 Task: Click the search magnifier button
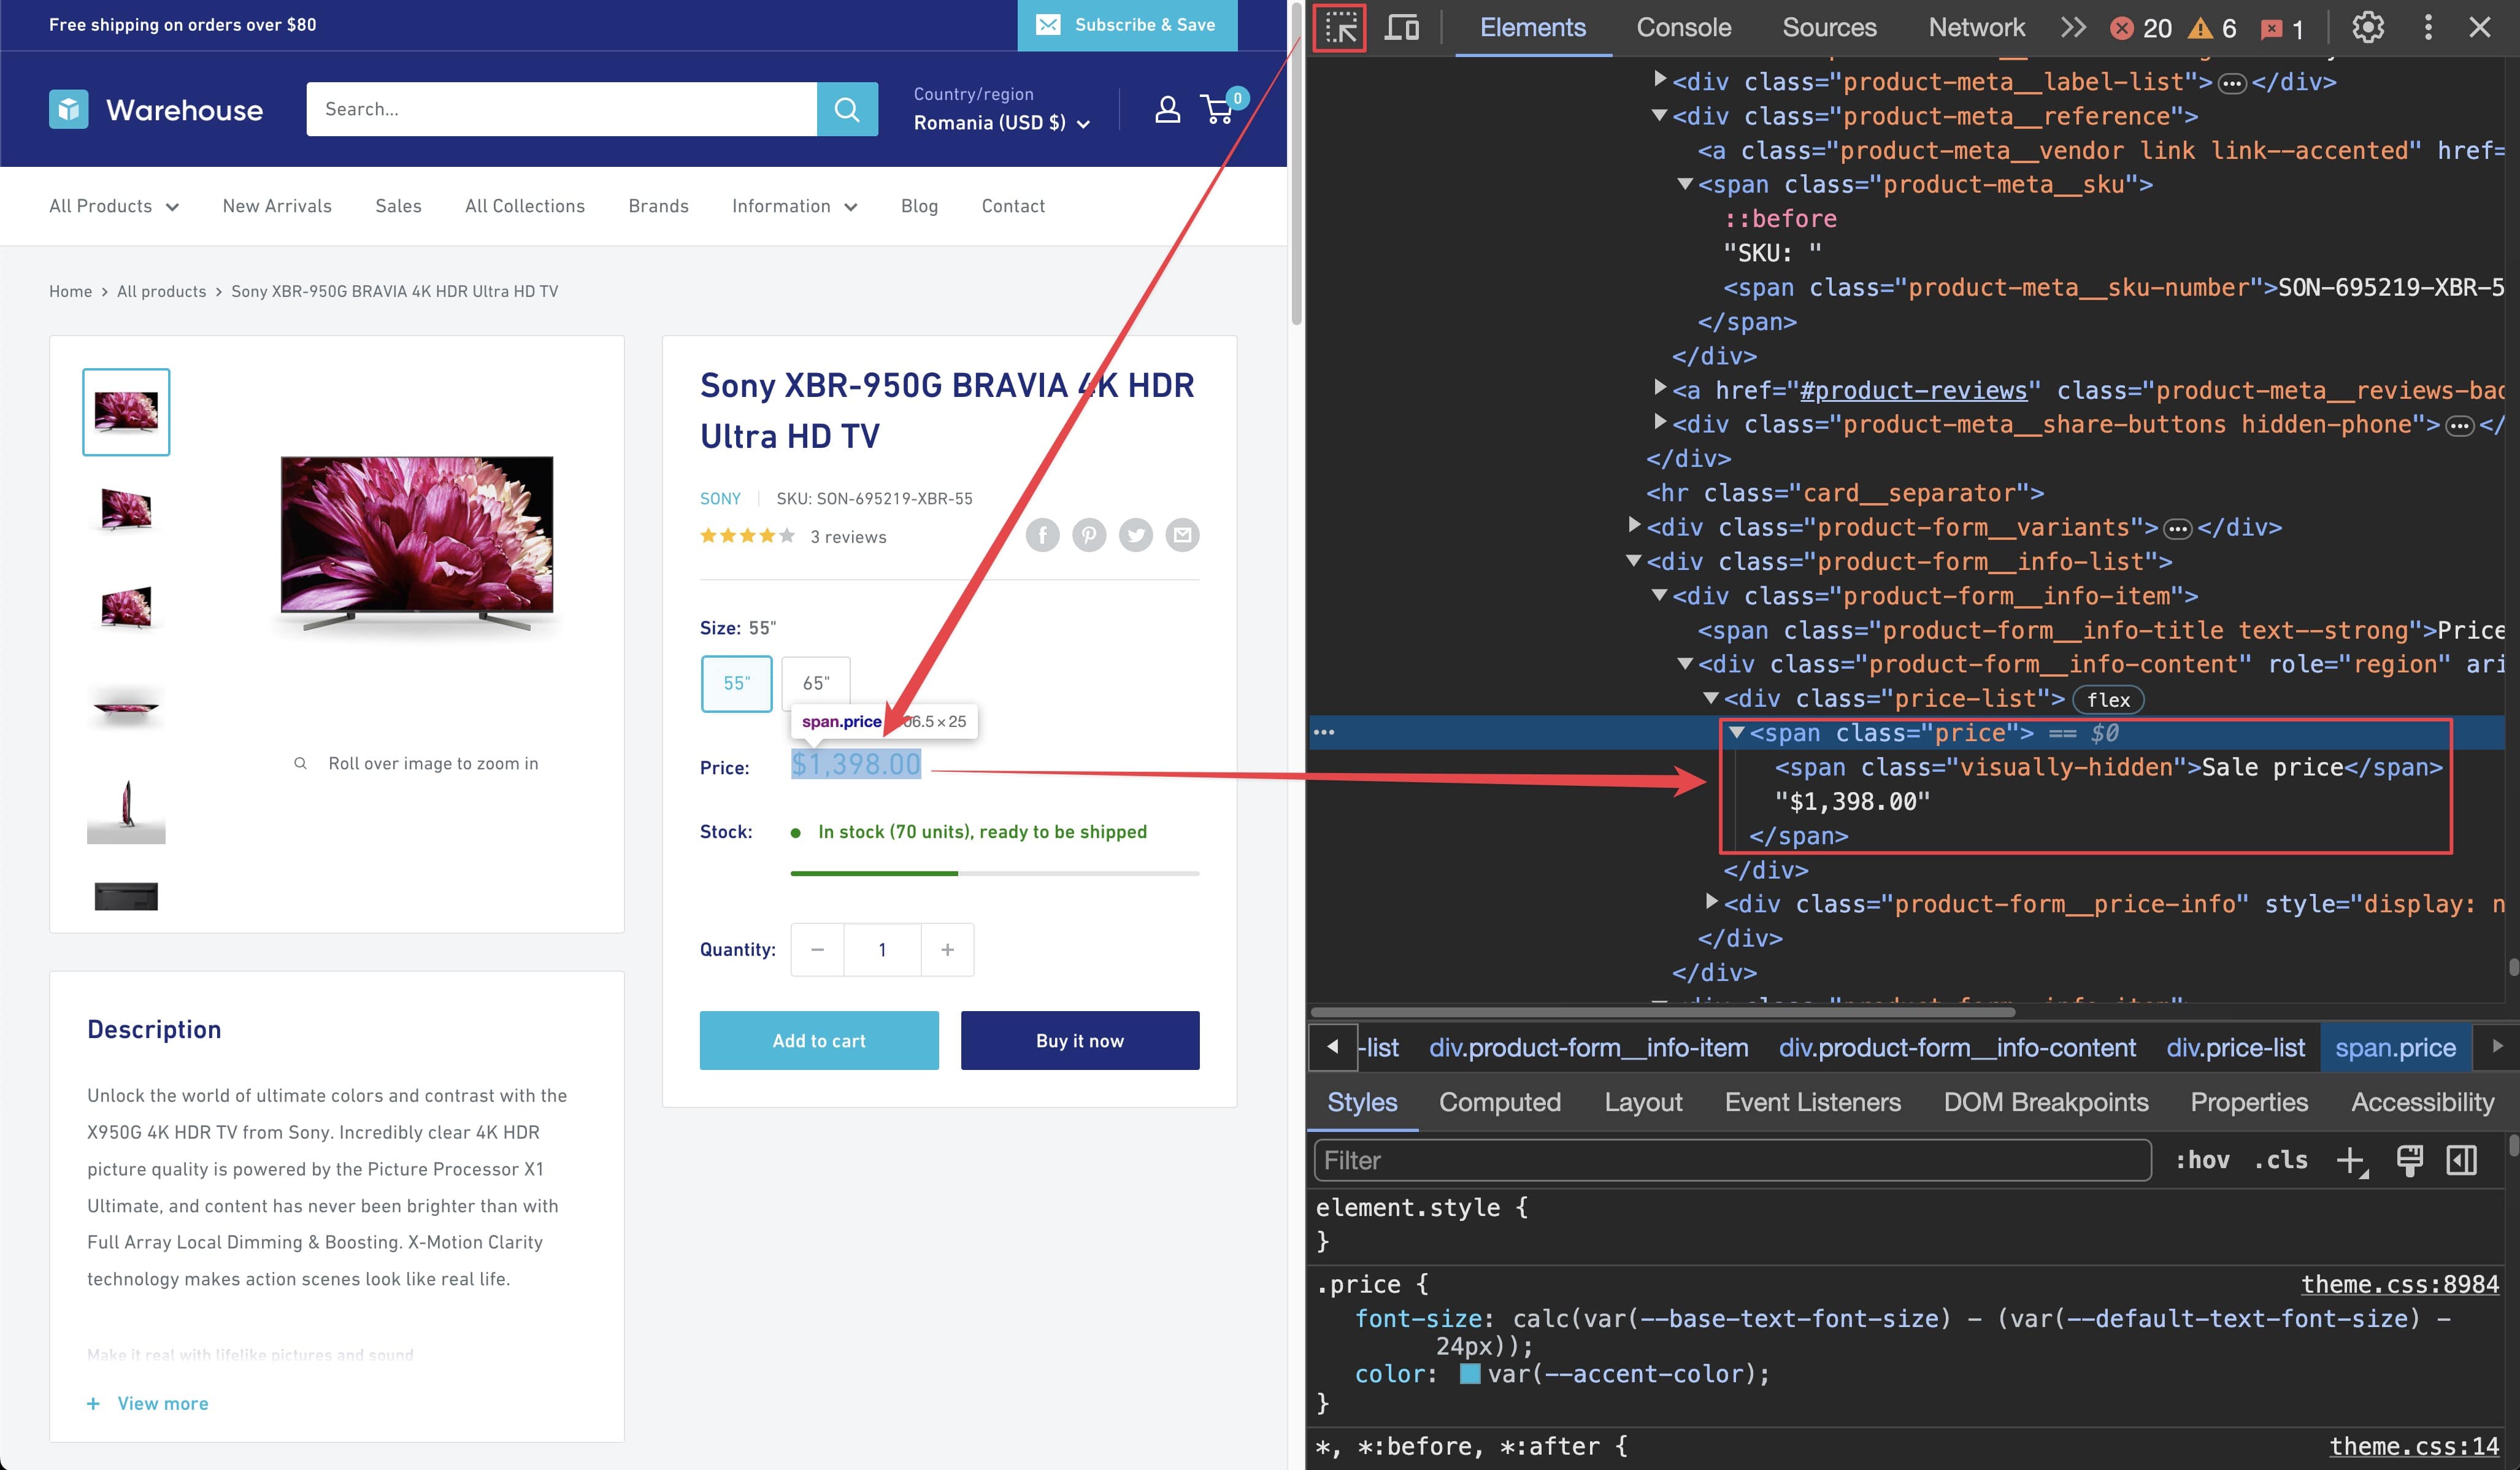pos(846,109)
